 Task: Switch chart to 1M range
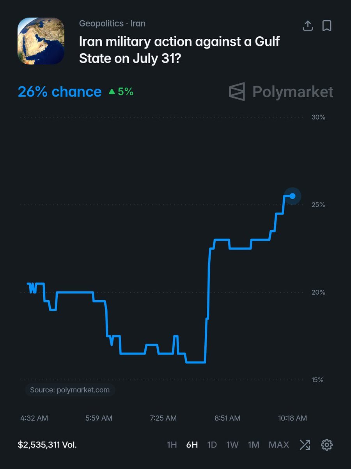pyautogui.click(x=253, y=445)
